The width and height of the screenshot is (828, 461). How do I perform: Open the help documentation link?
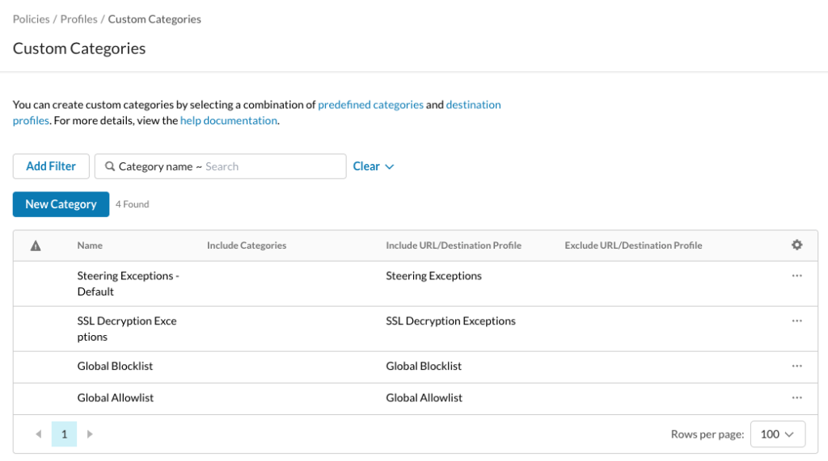pos(229,120)
